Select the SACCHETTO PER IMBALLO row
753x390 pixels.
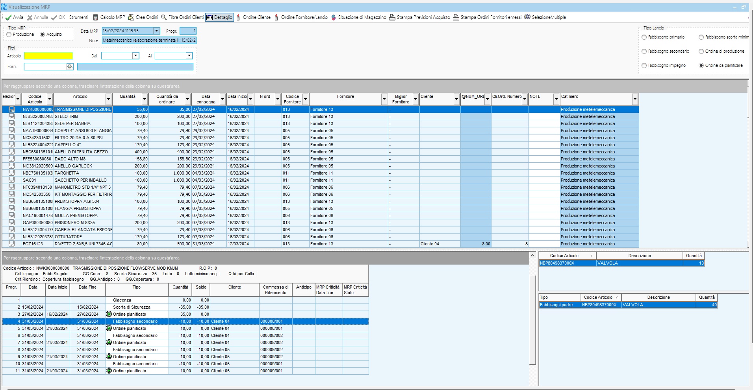[x=320, y=180]
